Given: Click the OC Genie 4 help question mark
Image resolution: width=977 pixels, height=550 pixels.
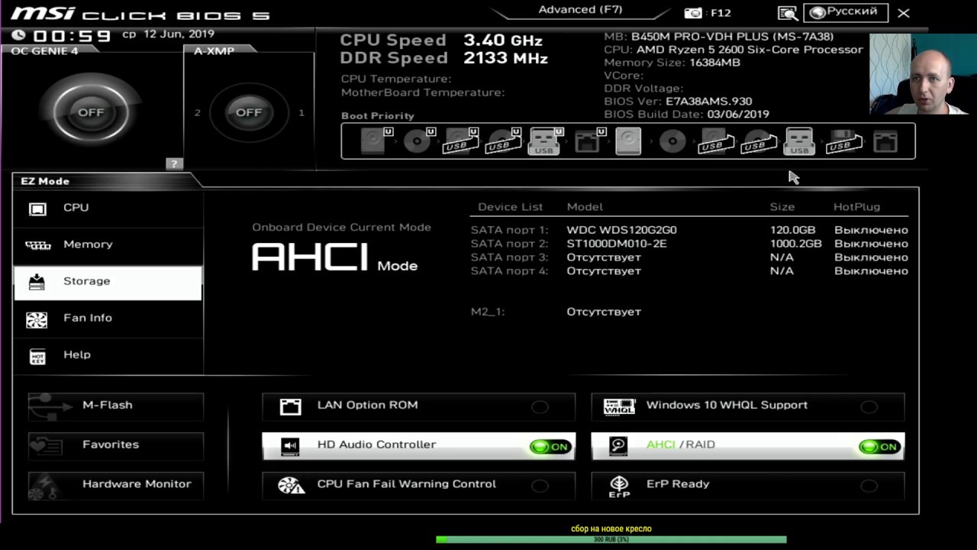Looking at the screenshot, I should click(x=174, y=163).
